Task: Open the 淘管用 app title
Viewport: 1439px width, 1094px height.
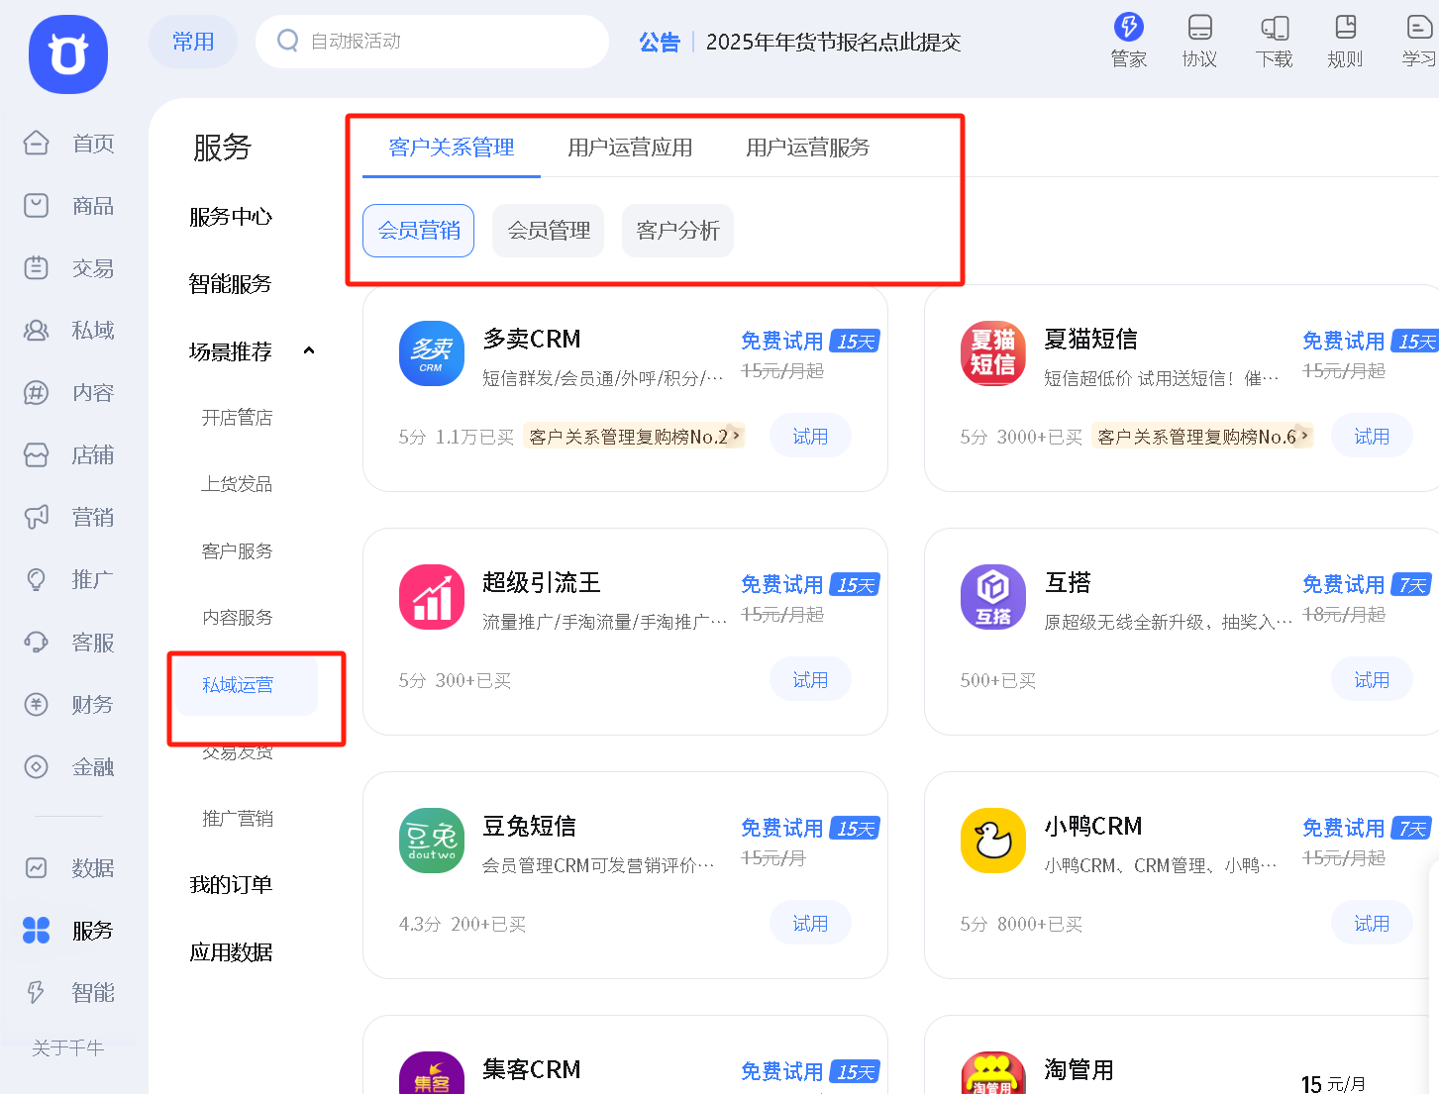Action: pos(1079,1069)
